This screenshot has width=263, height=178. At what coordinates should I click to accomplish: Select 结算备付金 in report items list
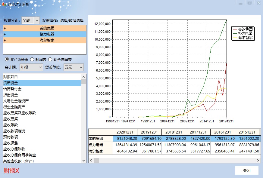click(12, 89)
